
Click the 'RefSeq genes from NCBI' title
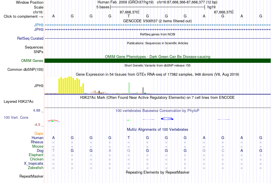tap(158, 34)
